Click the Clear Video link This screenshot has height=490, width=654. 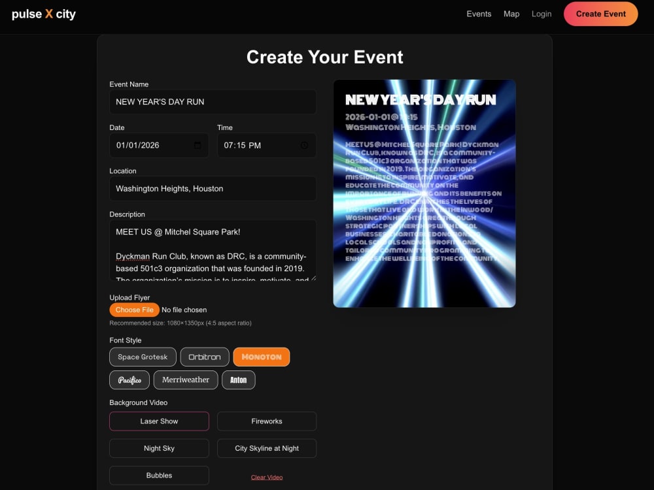(267, 478)
